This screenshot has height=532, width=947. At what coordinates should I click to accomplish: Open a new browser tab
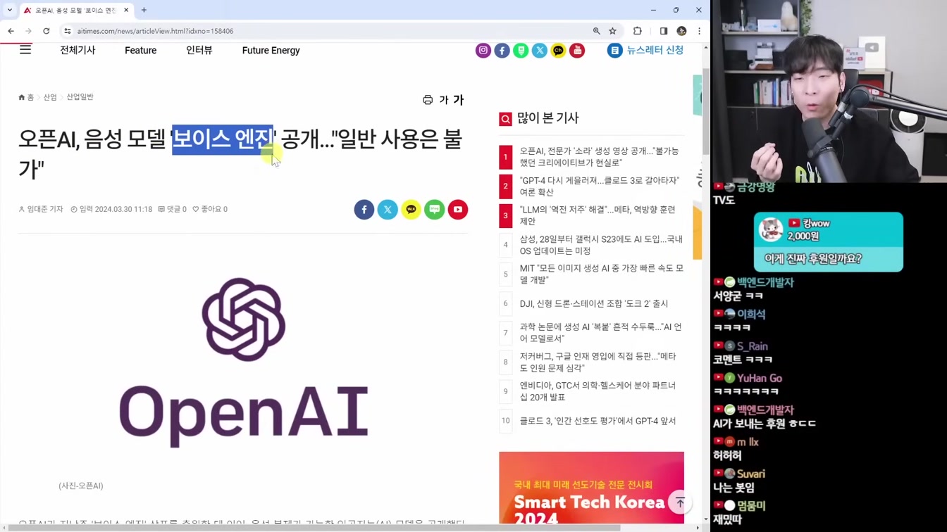[x=144, y=10]
